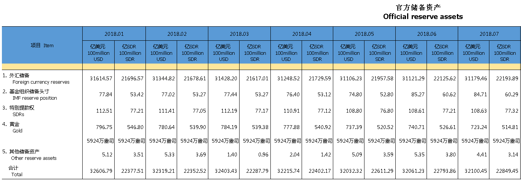Select foreign currency reserves value 31614.57

click(x=101, y=78)
